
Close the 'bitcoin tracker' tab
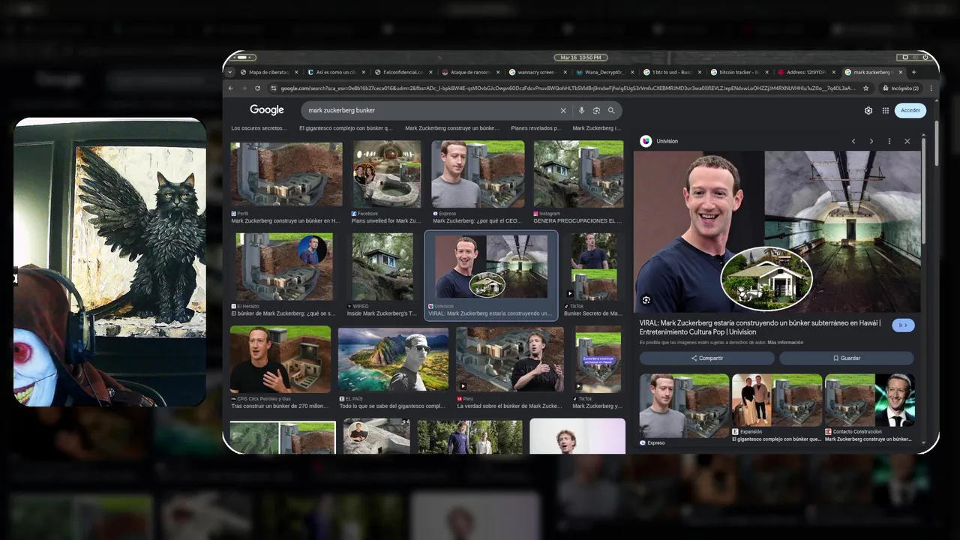point(766,72)
